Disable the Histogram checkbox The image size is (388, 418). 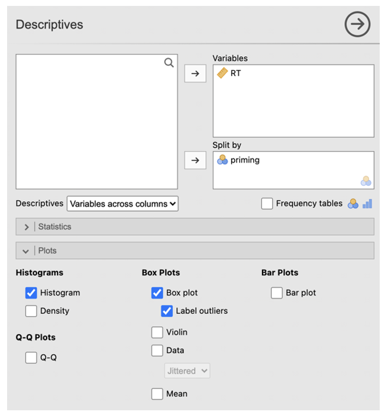pos(31,292)
